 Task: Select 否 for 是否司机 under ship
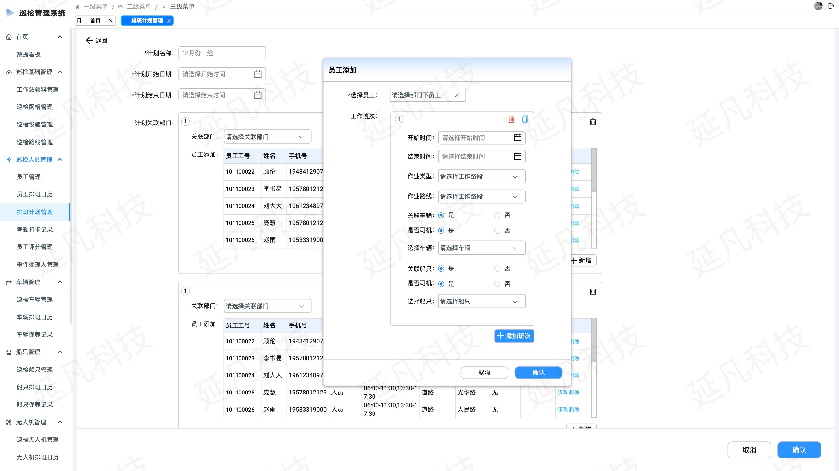pyautogui.click(x=497, y=284)
